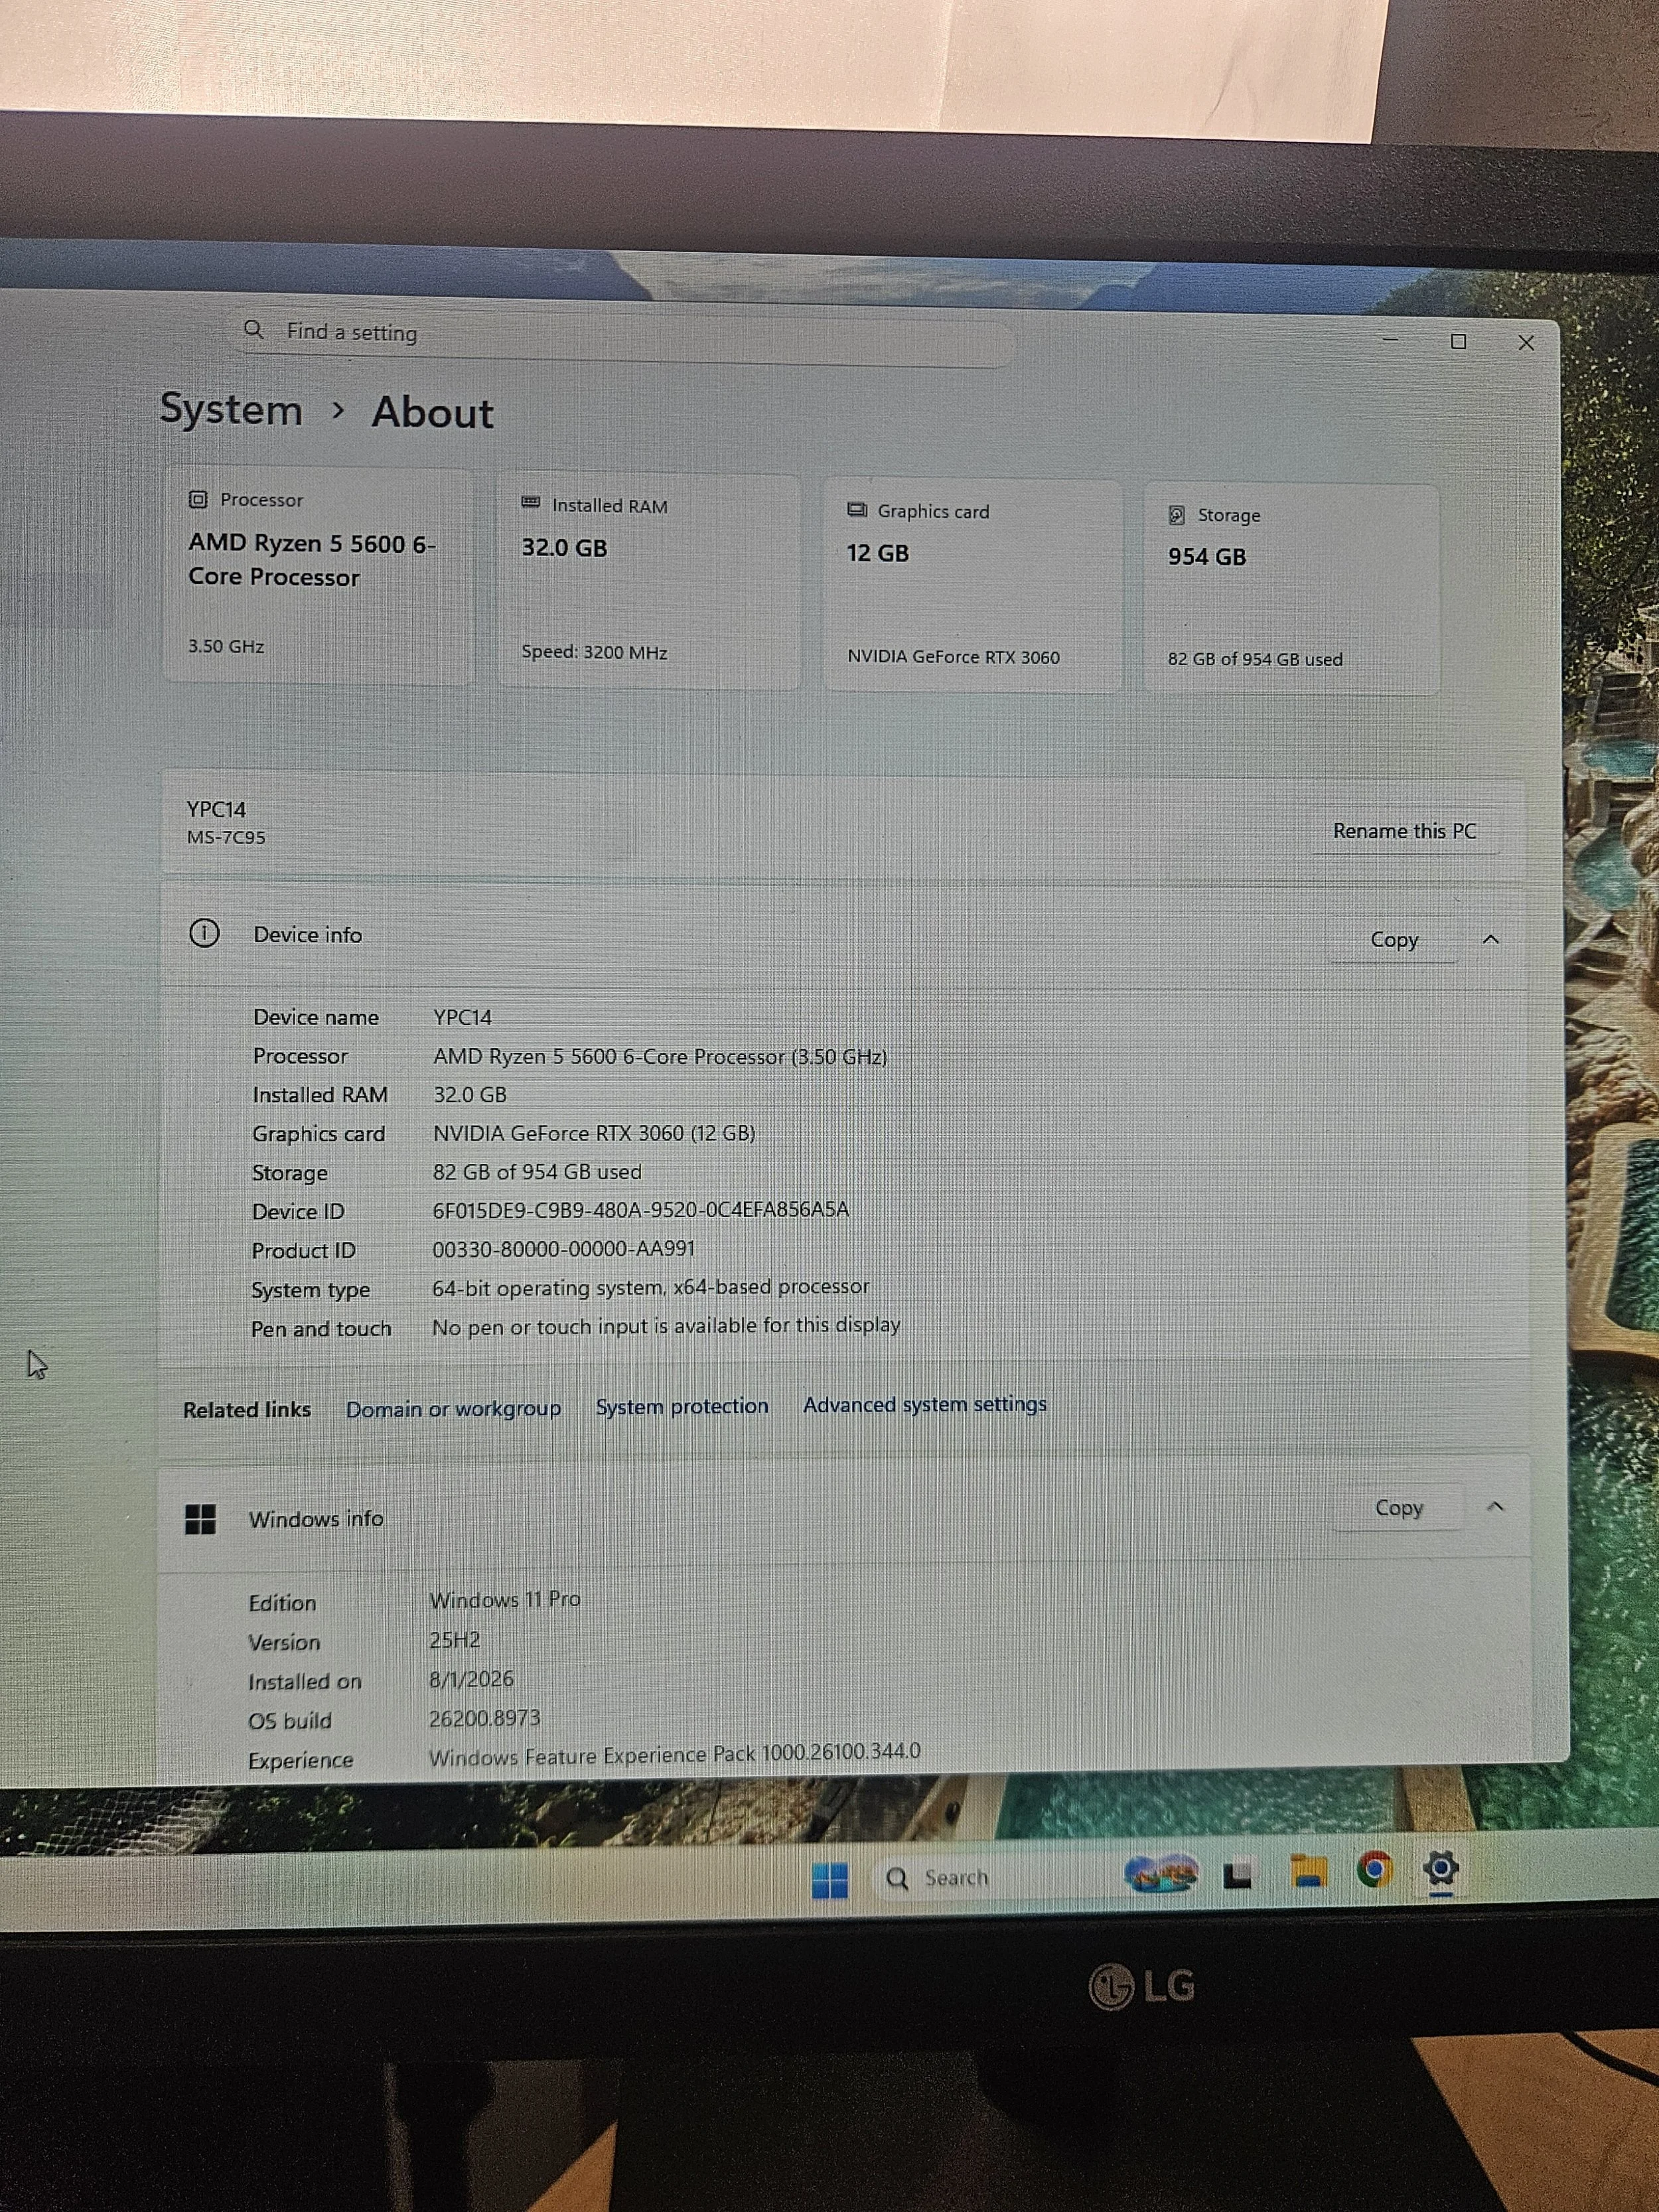Click the Device ID value 6F015DE9-C9B9-480A-9520-0C4EFA856A5A
This screenshot has height=2212, width=1659.
(x=641, y=1210)
